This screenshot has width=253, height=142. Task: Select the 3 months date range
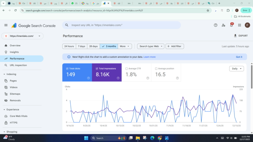109,46
